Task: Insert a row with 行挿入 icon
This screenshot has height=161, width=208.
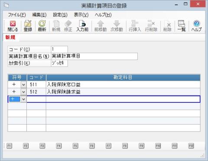Action: point(135,26)
